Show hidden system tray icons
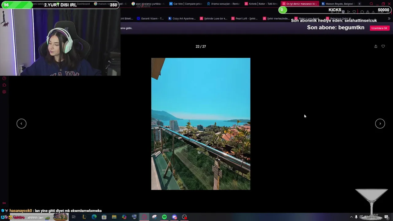Image resolution: width=393 pixels, height=221 pixels. [351, 217]
